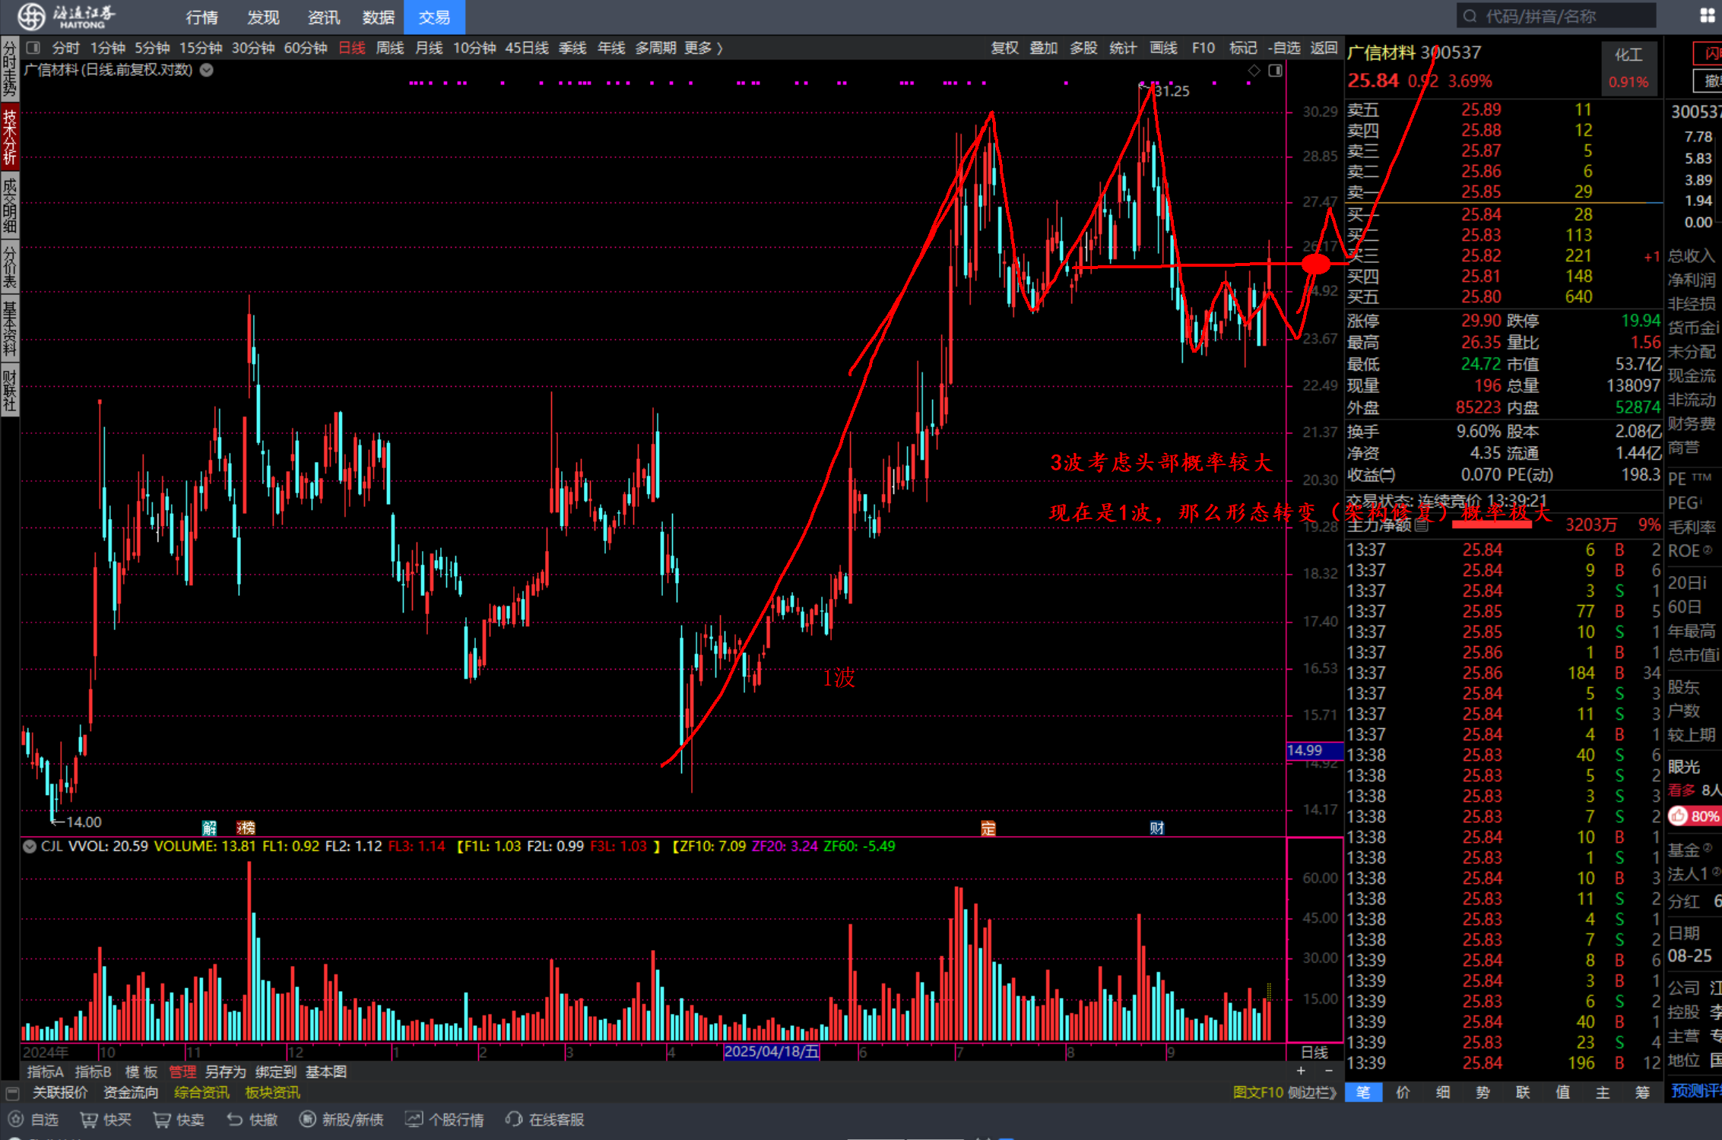Click the 新股/新债 round icon
This screenshot has height=1140, width=1722.
click(x=307, y=1119)
